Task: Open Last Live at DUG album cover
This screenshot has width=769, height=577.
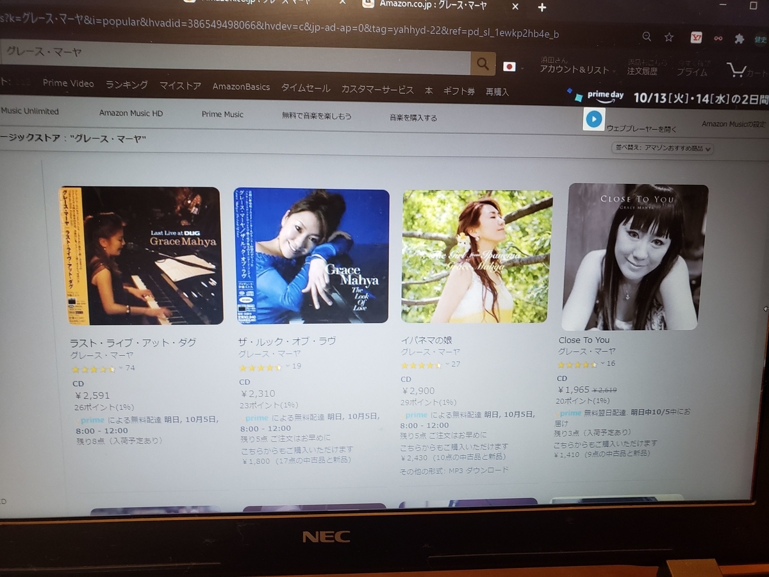Action: (x=140, y=255)
